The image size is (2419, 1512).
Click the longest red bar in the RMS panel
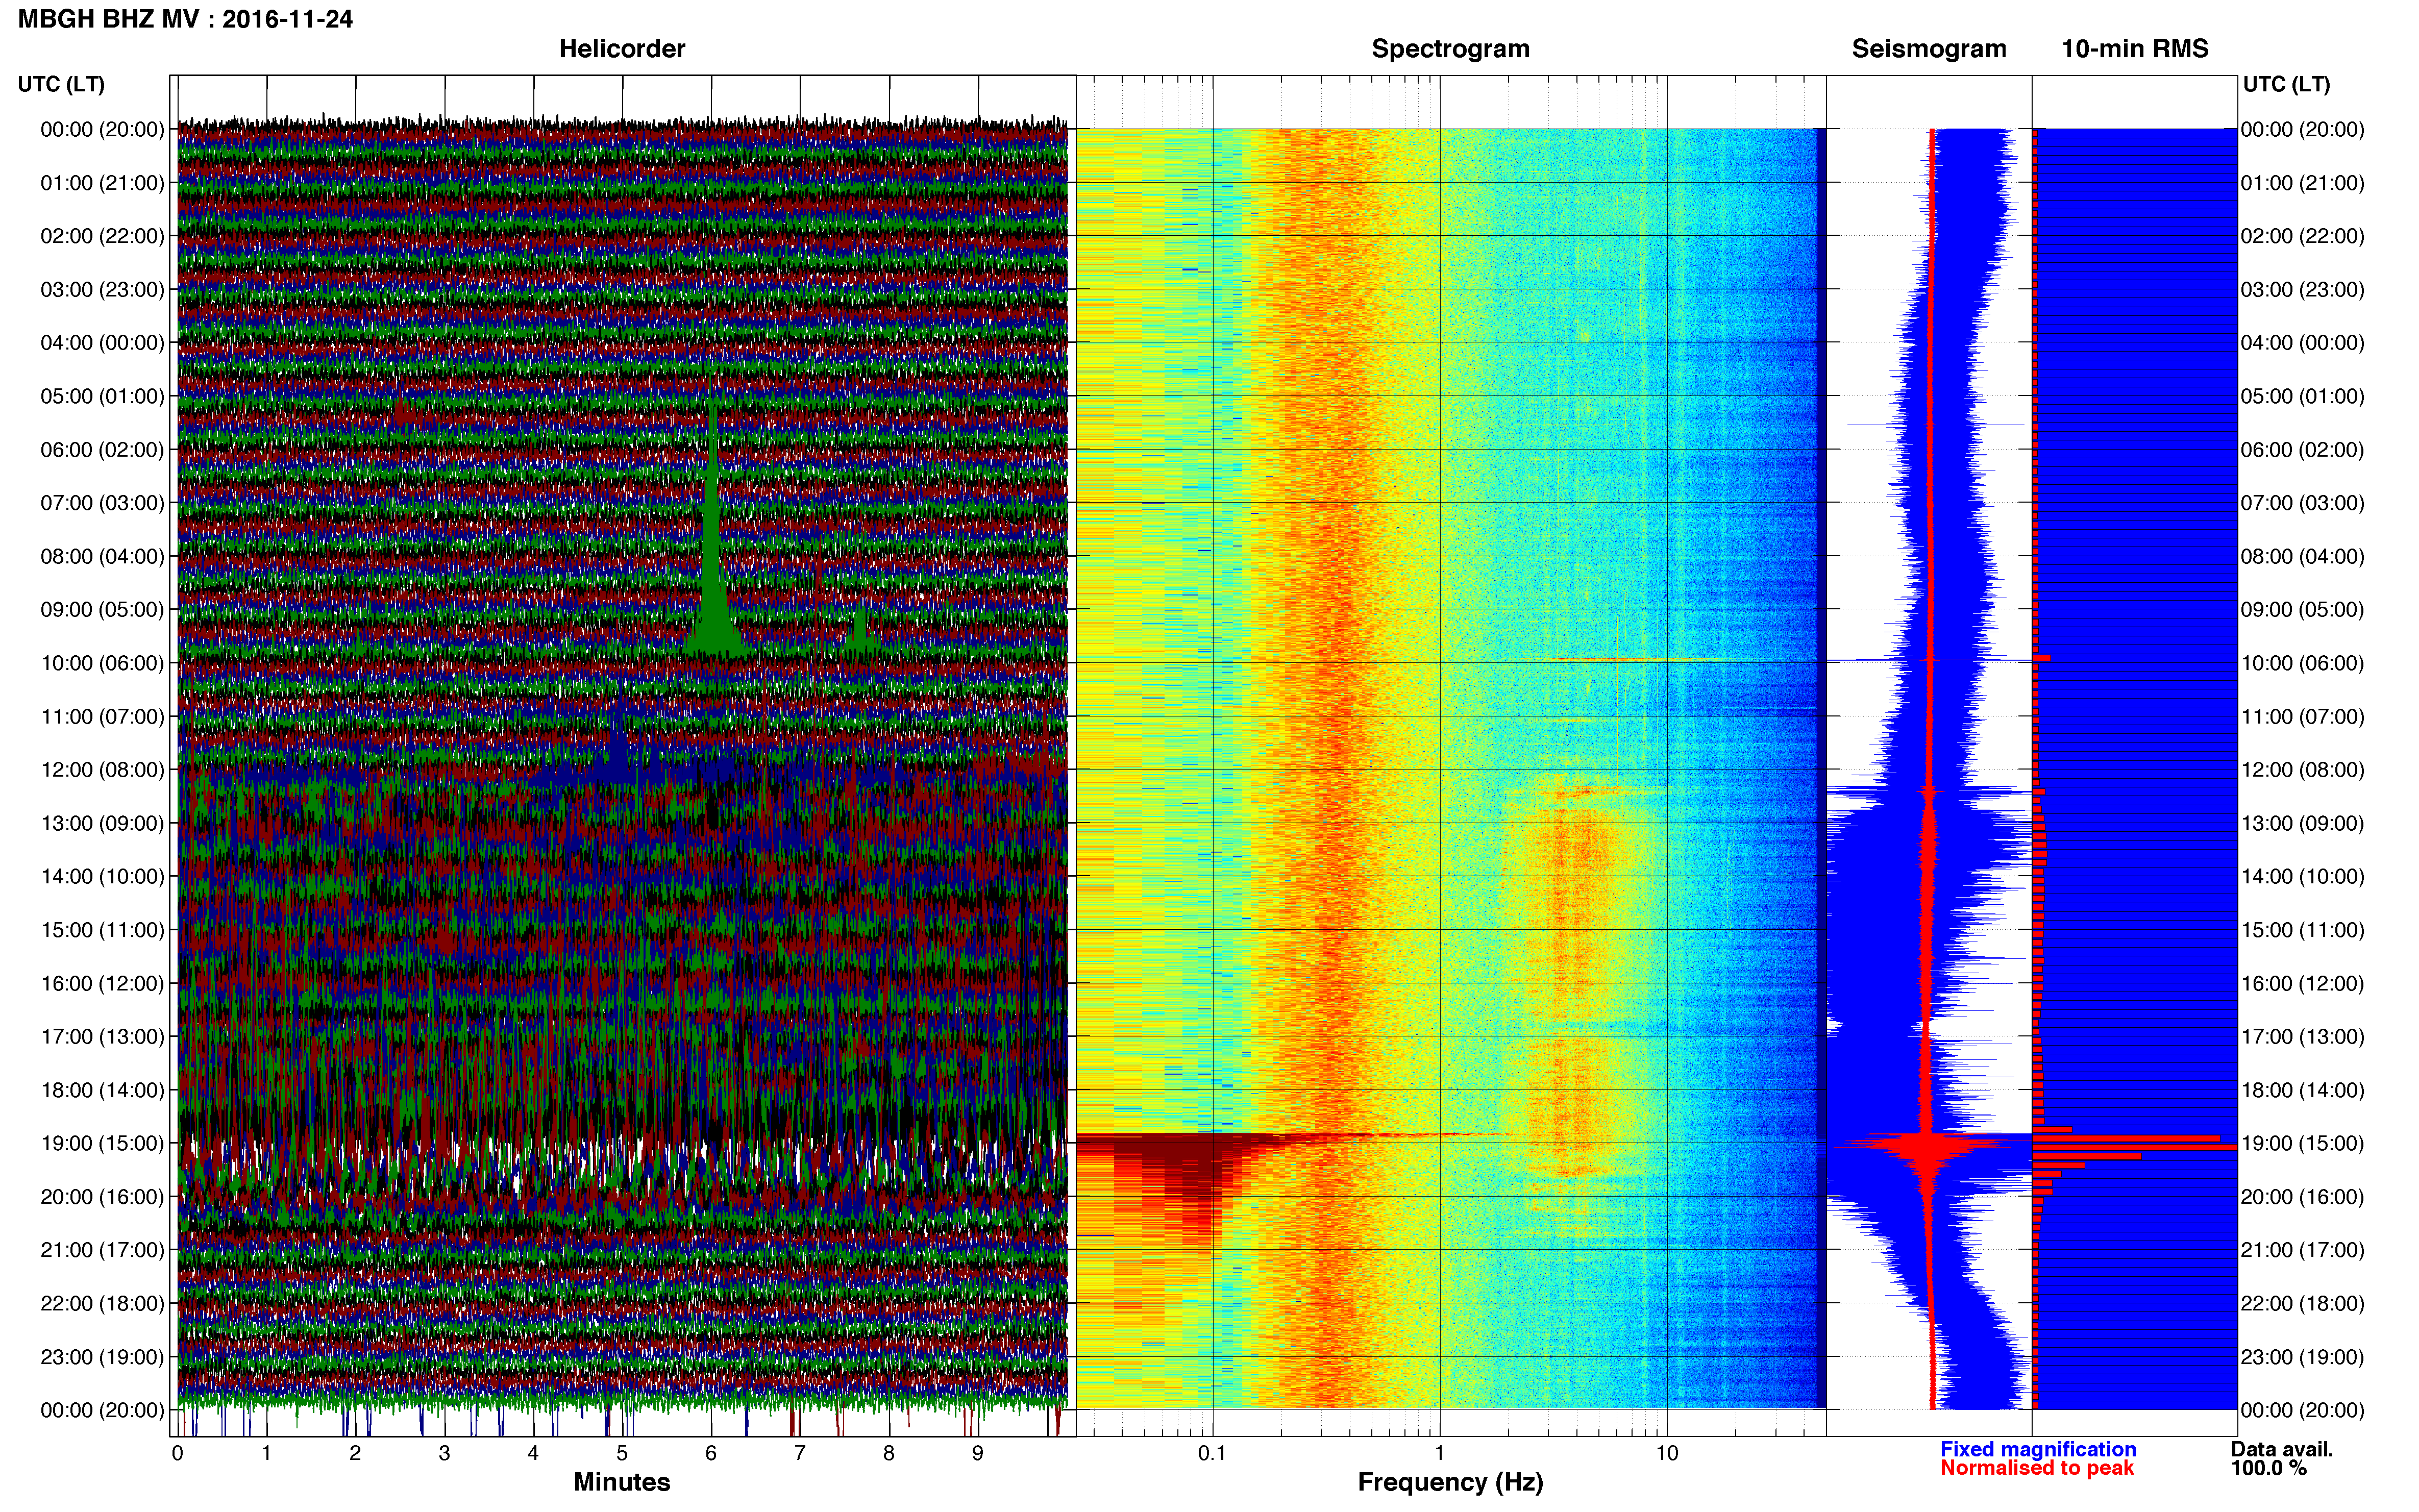[2135, 1147]
